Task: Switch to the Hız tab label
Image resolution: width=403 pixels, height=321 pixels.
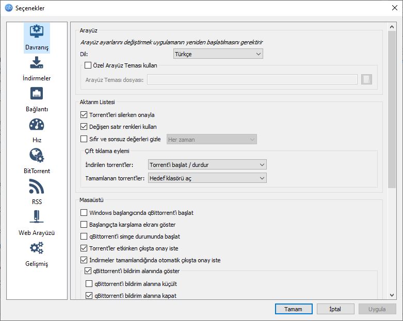Action: click(37, 140)
